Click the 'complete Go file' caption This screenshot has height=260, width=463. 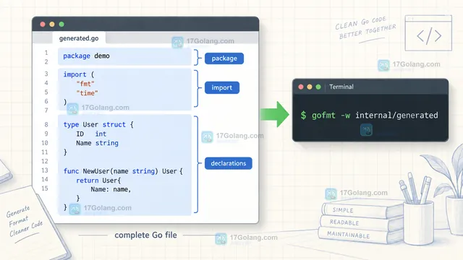click(145, 235)
